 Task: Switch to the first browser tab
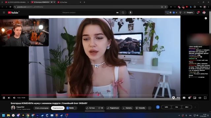17,2
